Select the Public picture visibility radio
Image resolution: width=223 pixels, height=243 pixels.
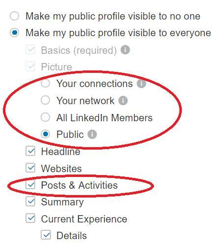click(45, 134)
